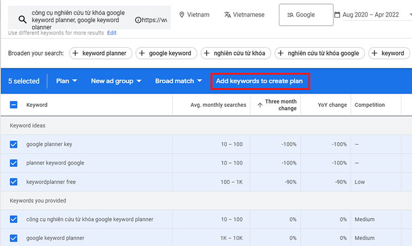This screenshot has width=412, height=246.
Task: Click the https:// URL in search box
Action: click(155, 20)
